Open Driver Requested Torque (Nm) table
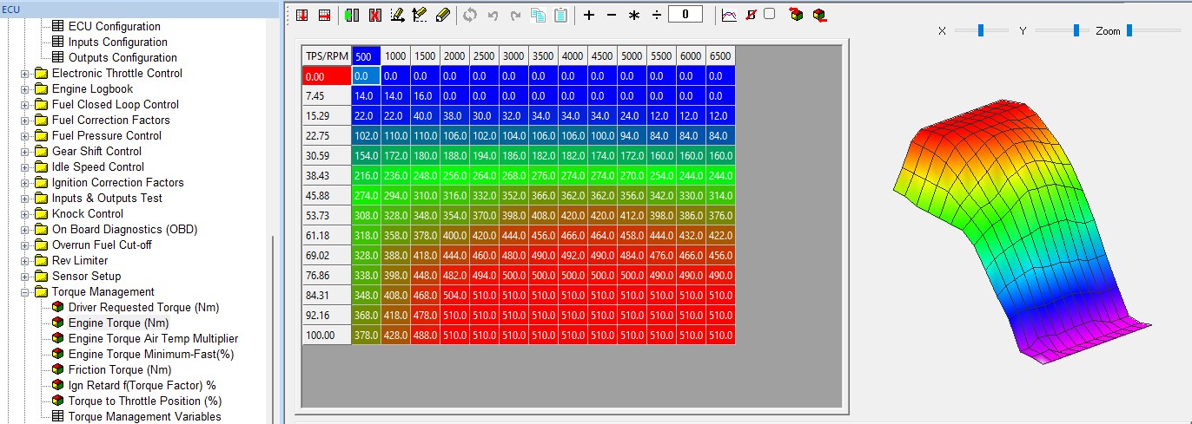This screenshot has width=1192, height=424. click(x=143, y=308)
